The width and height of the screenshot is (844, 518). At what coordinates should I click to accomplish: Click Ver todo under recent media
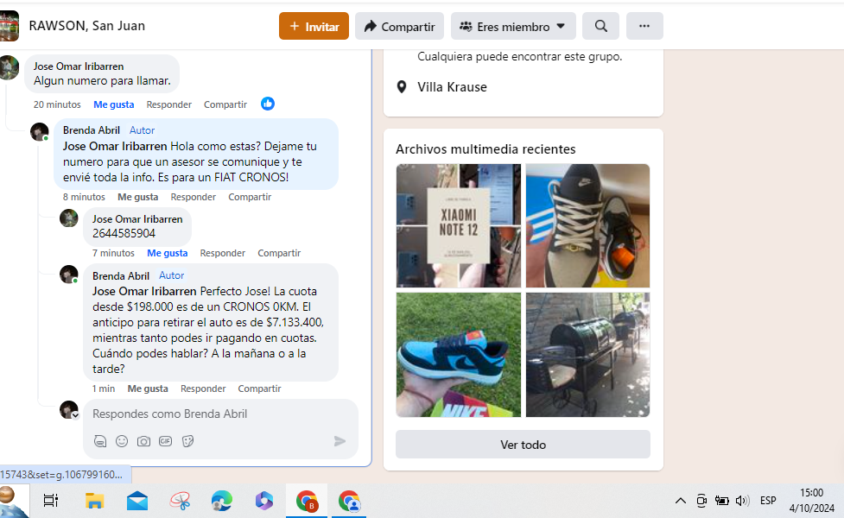[523, 445]
